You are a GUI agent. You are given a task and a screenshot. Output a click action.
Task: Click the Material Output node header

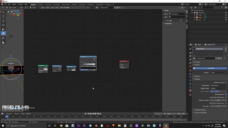click(124, 61)
